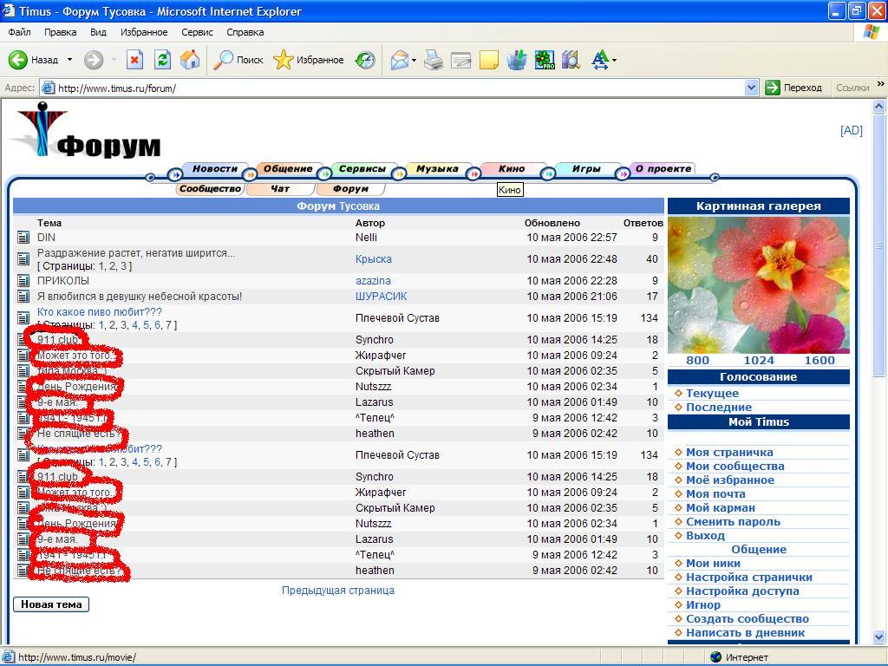The image size is (888, 666).
Task: Refresh the page with the Refresh icon
Action: point(162,60)
